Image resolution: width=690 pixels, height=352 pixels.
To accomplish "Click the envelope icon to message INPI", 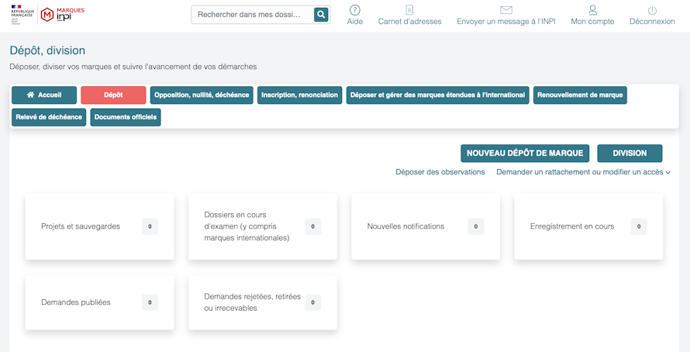I will tap(506, 9).
